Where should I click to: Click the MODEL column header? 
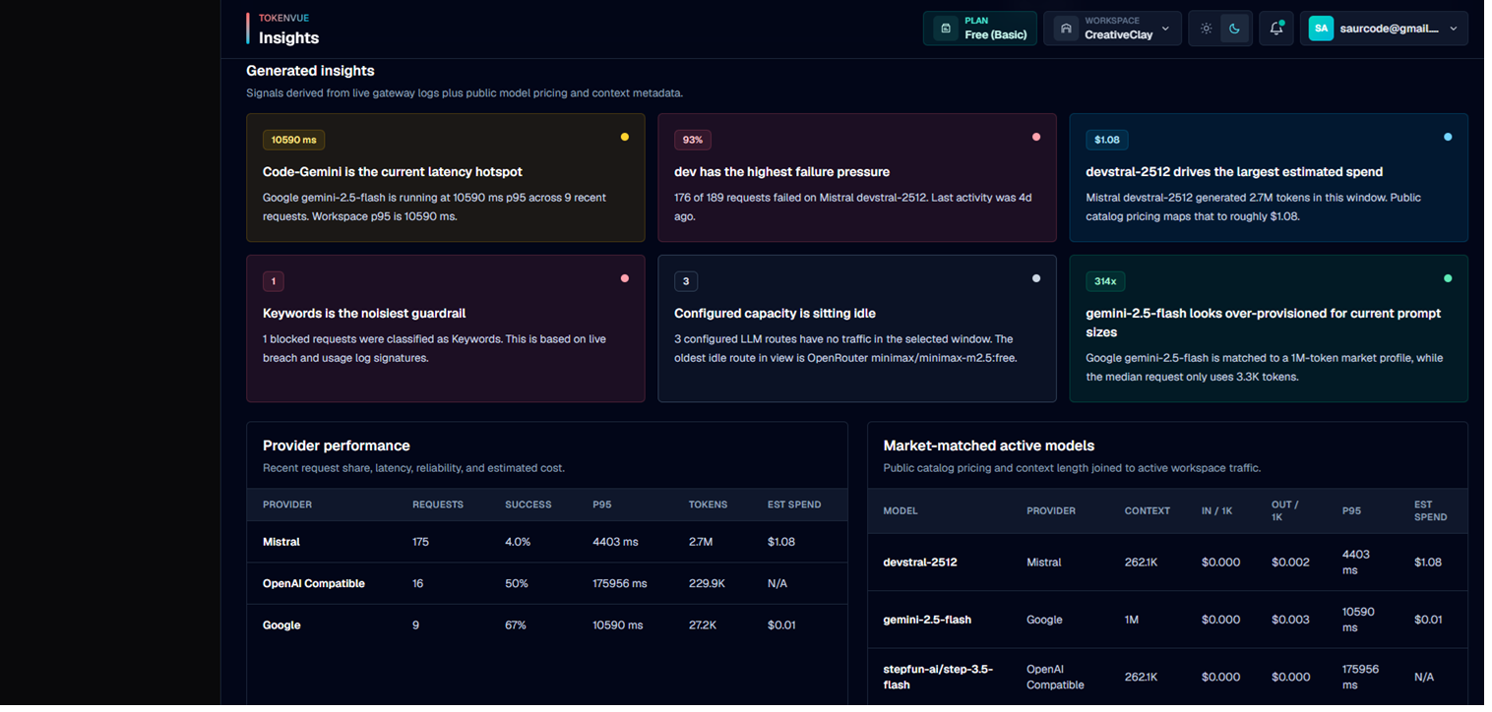coord(901,510)
